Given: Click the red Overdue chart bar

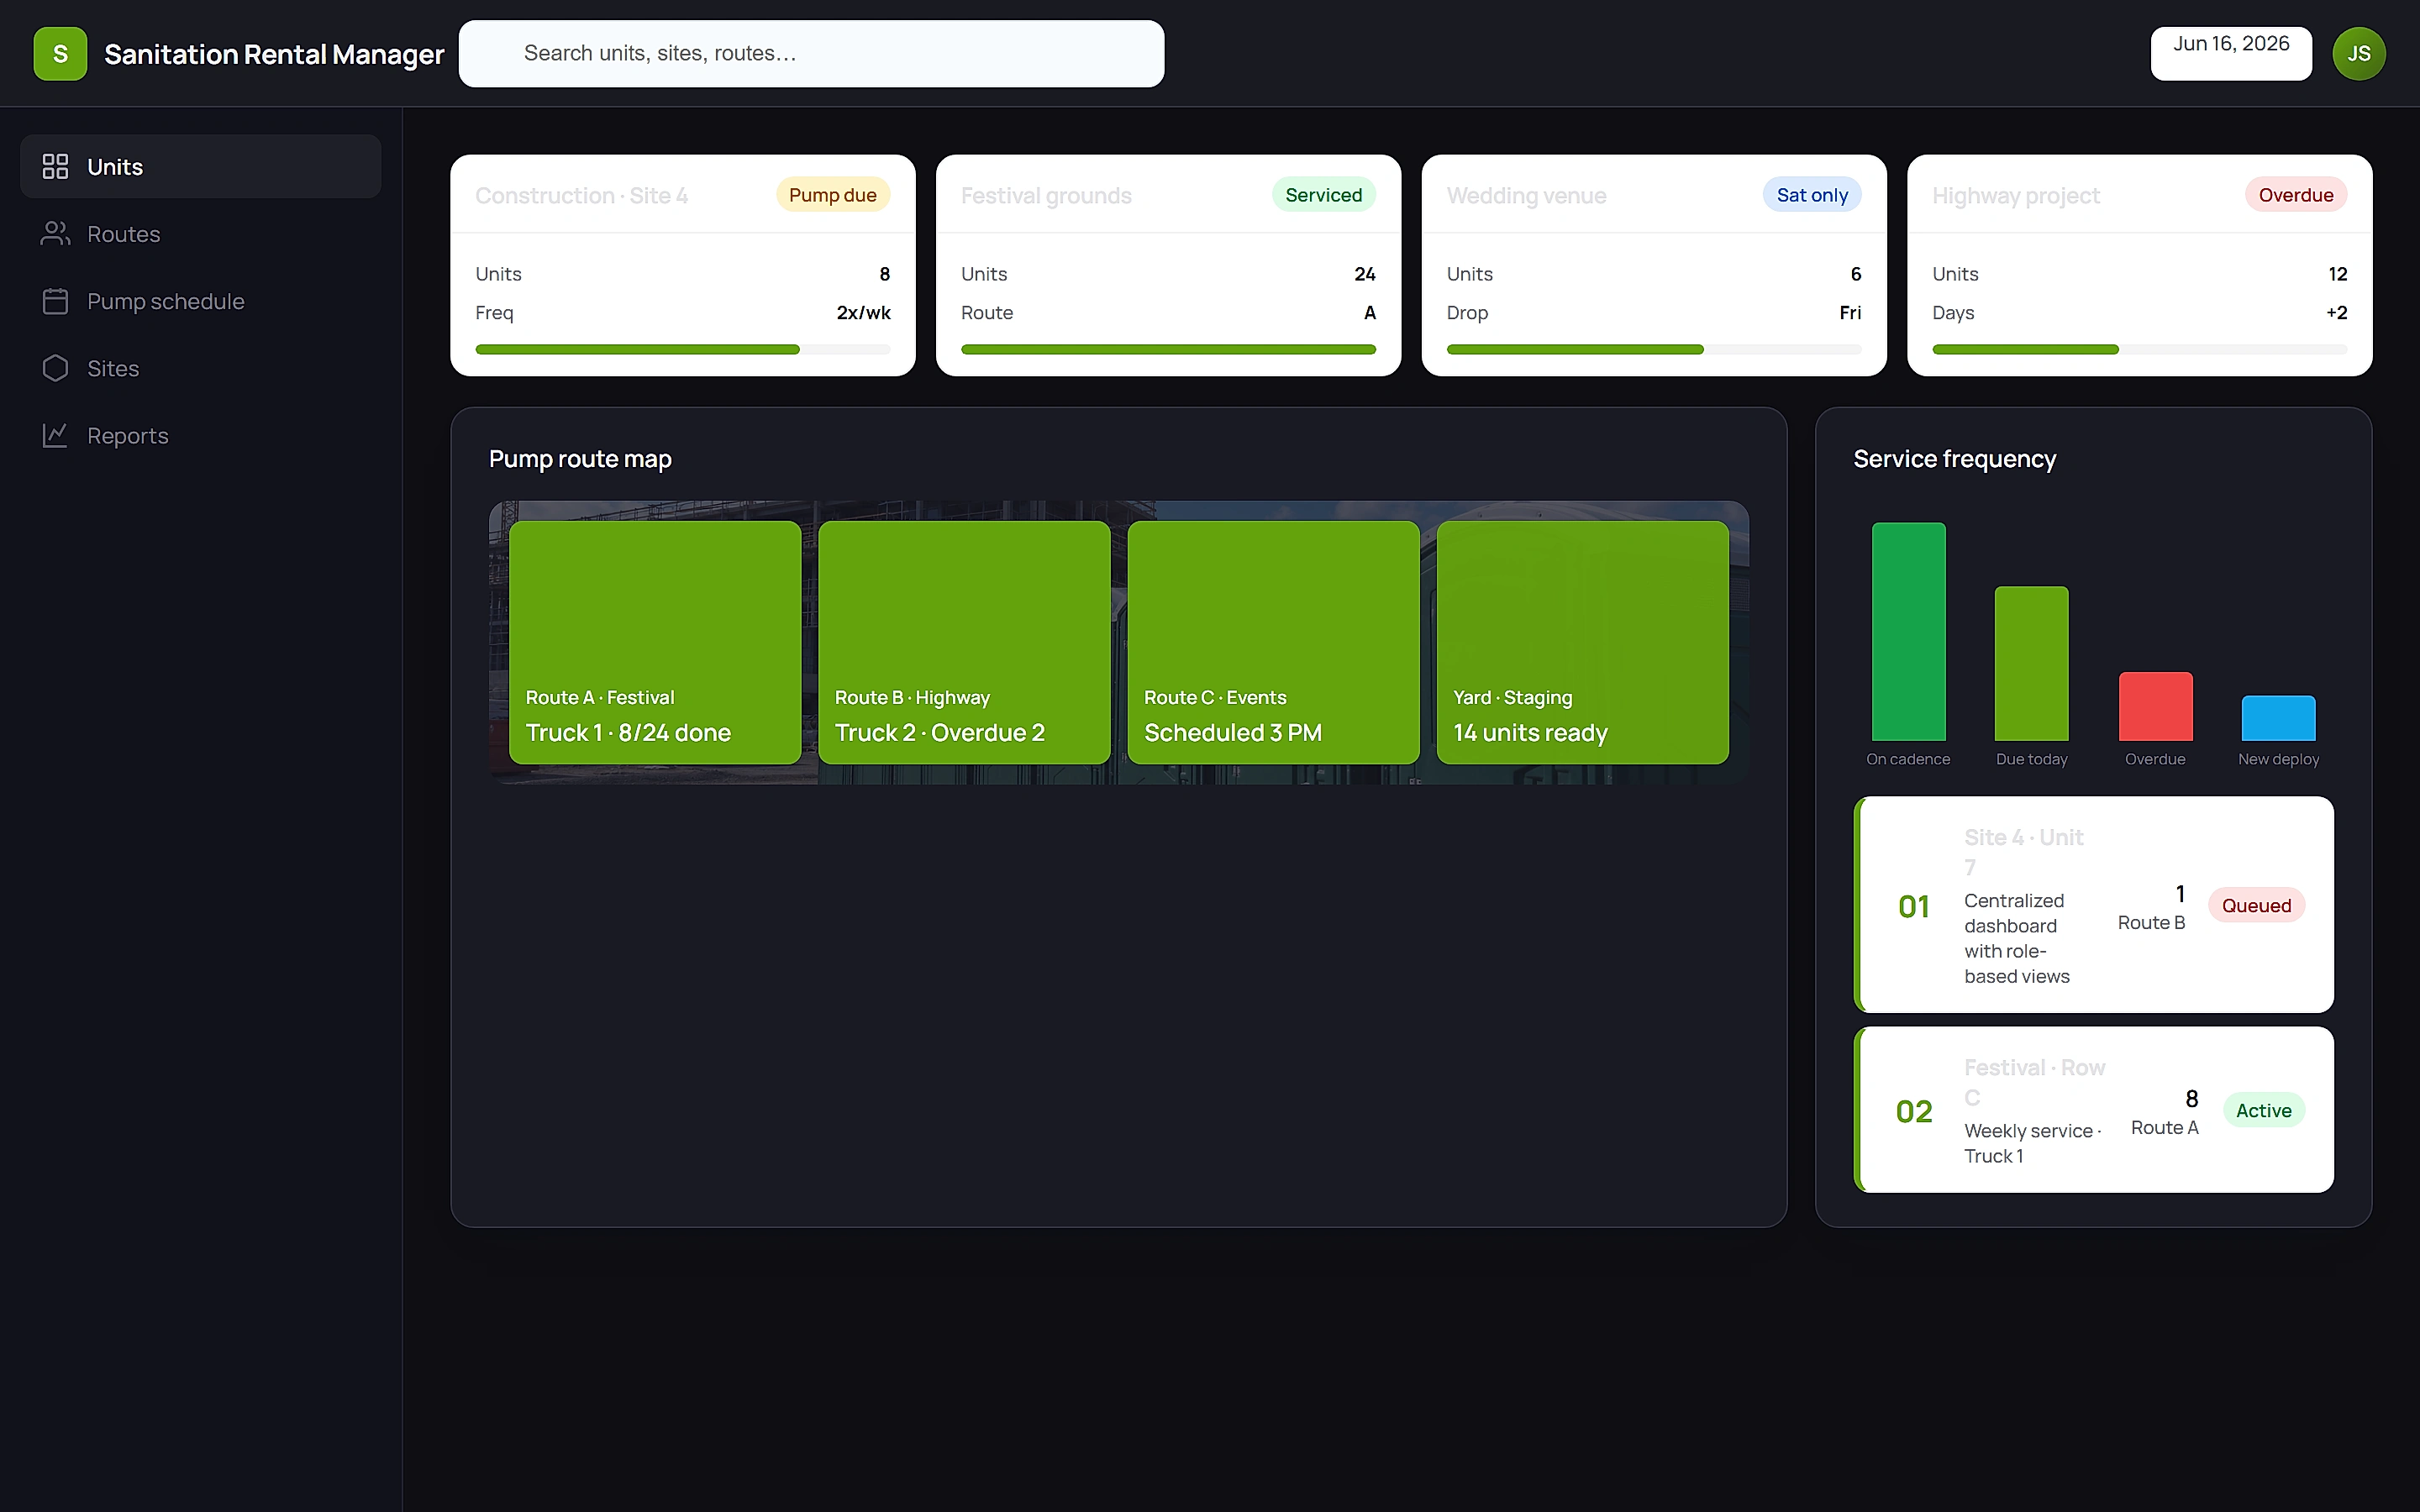Looking at the screenshot, I should tap(2155, 706).
